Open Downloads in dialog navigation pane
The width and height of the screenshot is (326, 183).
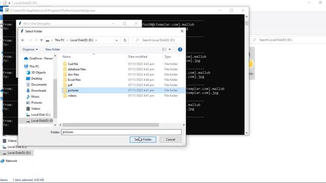click(36, 90)
